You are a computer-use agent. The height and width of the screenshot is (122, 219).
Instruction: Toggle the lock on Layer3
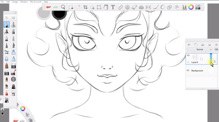point(215,61)
